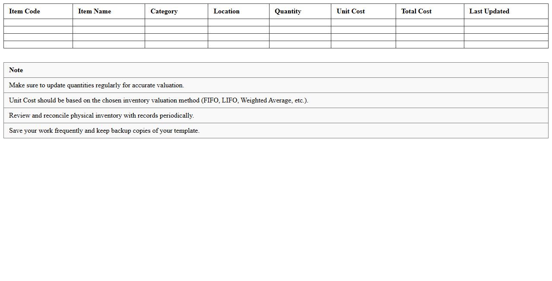Click the Item Code column header
The height and width of the screenshot is (281, 552).
coord(24,11)
